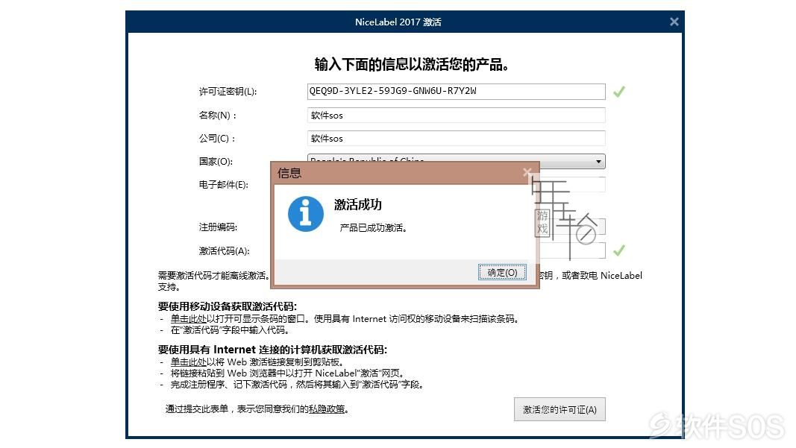Screen dimensions: 796x448
Task: Click the blue information icon in the dialog
Action: (306, 214)
